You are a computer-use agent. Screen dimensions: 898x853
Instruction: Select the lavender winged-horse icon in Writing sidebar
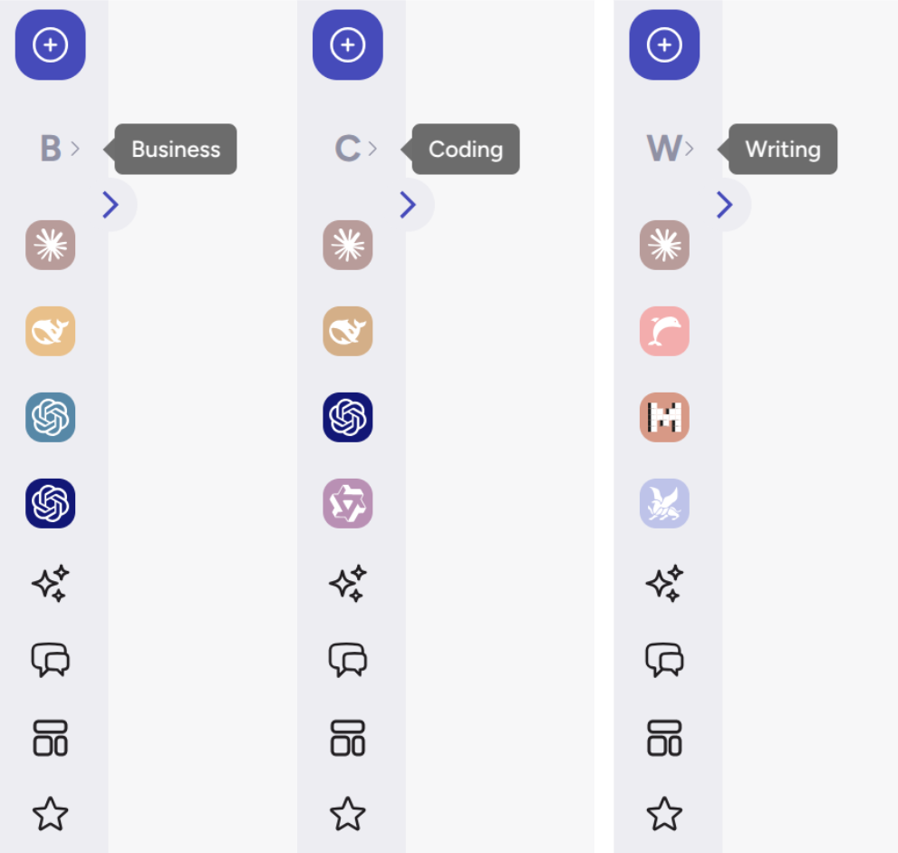tap(664, 503)
